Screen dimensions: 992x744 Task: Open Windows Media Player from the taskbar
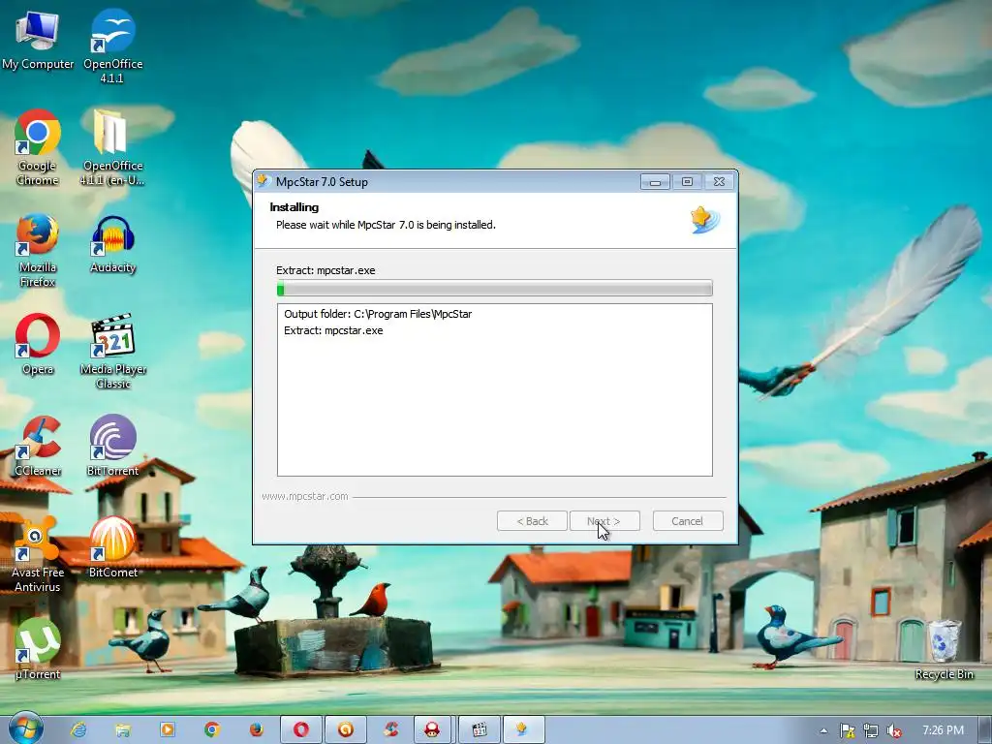click(x=167, y=730)
